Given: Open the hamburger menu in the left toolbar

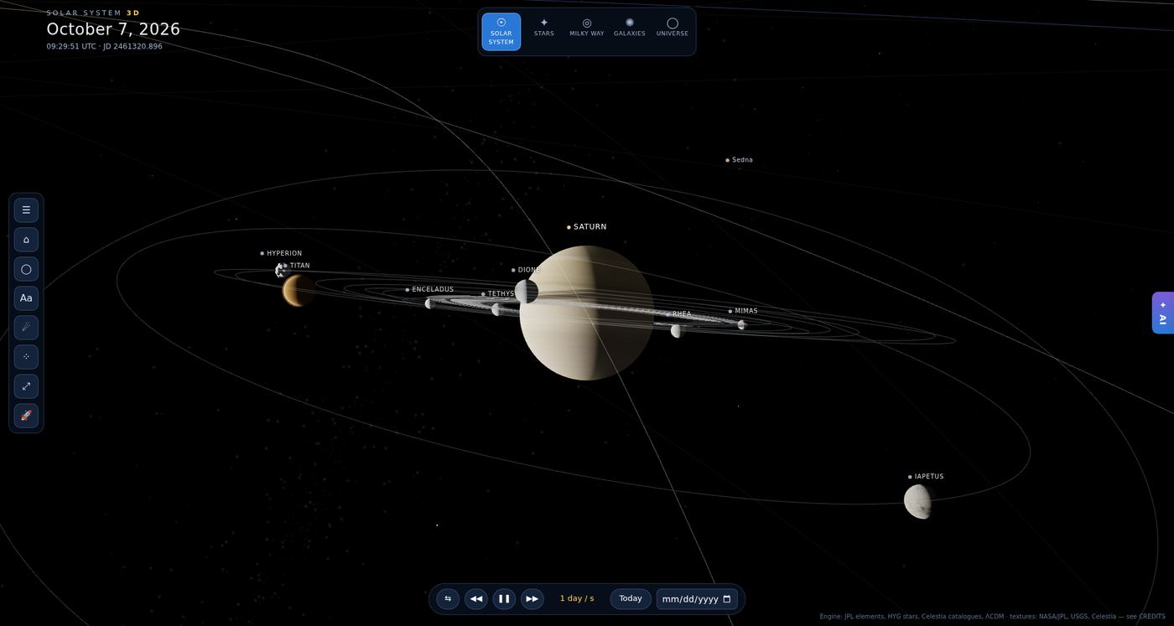Looking at the screenshot, I should tap(26, 210).
